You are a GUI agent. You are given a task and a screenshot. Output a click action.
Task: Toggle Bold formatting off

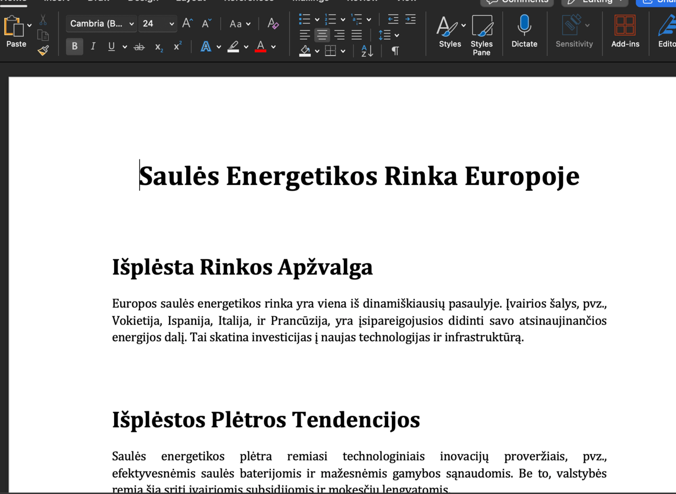pyautogui.click(x=74, y=47)
